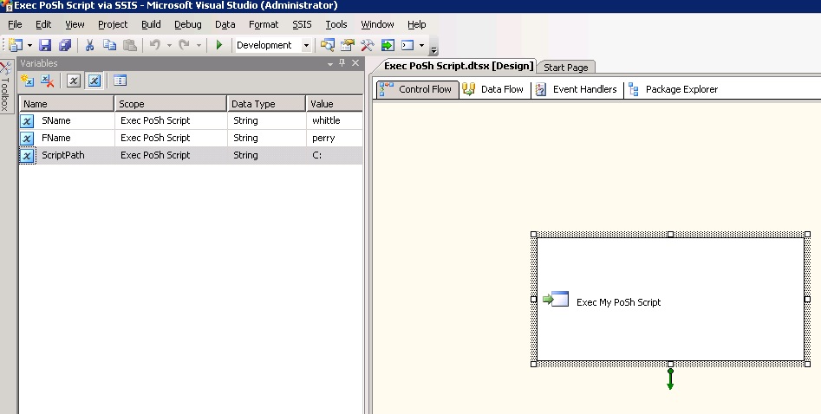Click the Delete Variable icon
Image resolution: width=821 pixels, height=414 pixels.
pos(47,81)
